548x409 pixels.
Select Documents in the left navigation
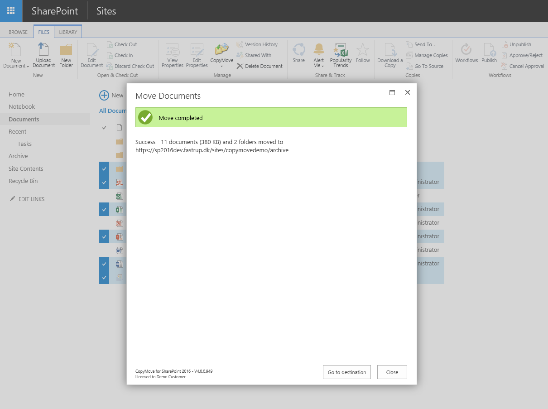[x=24, y=119]
